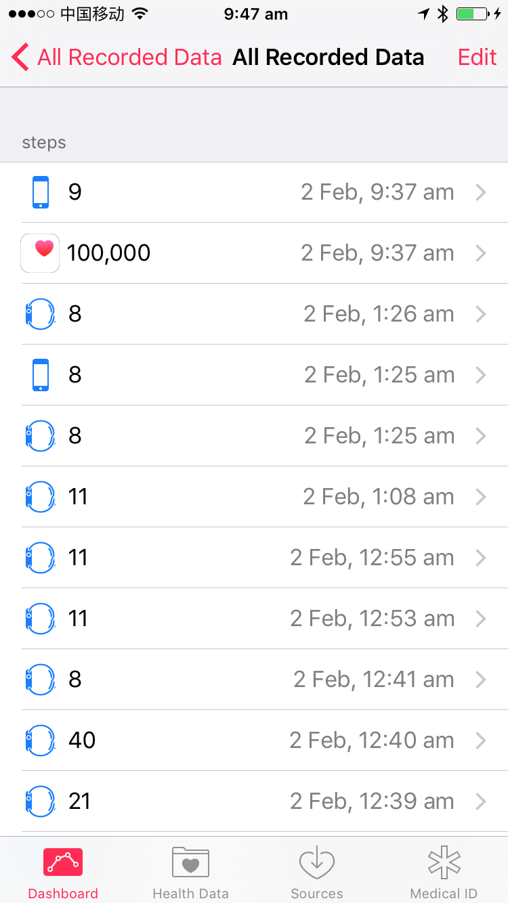The height and width of the screenshot is (903, 508).
Task: Tap the Bluetooth icon in the status bar
Action: pyautogui.click(x=443, y=14)
